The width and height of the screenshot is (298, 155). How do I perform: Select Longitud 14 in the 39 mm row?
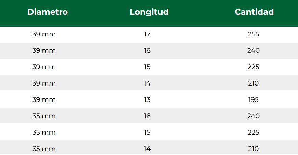click(147, 83)
